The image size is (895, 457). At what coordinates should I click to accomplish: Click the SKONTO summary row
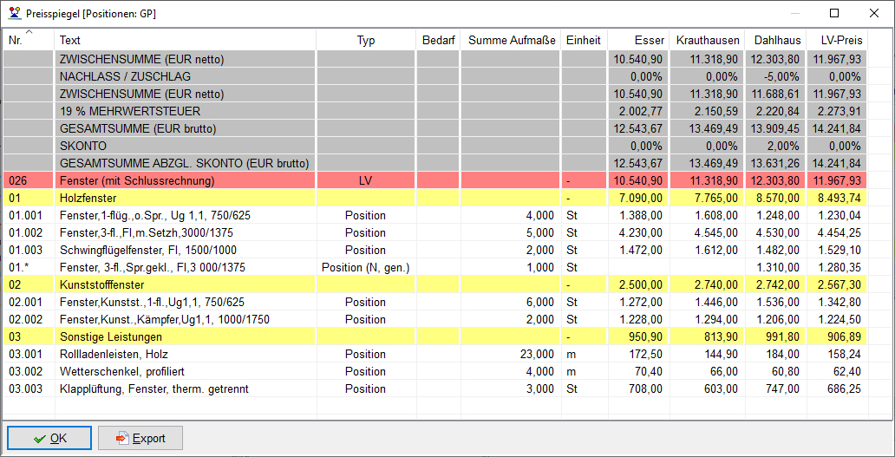pyautogui.click(x=185, y=146)
